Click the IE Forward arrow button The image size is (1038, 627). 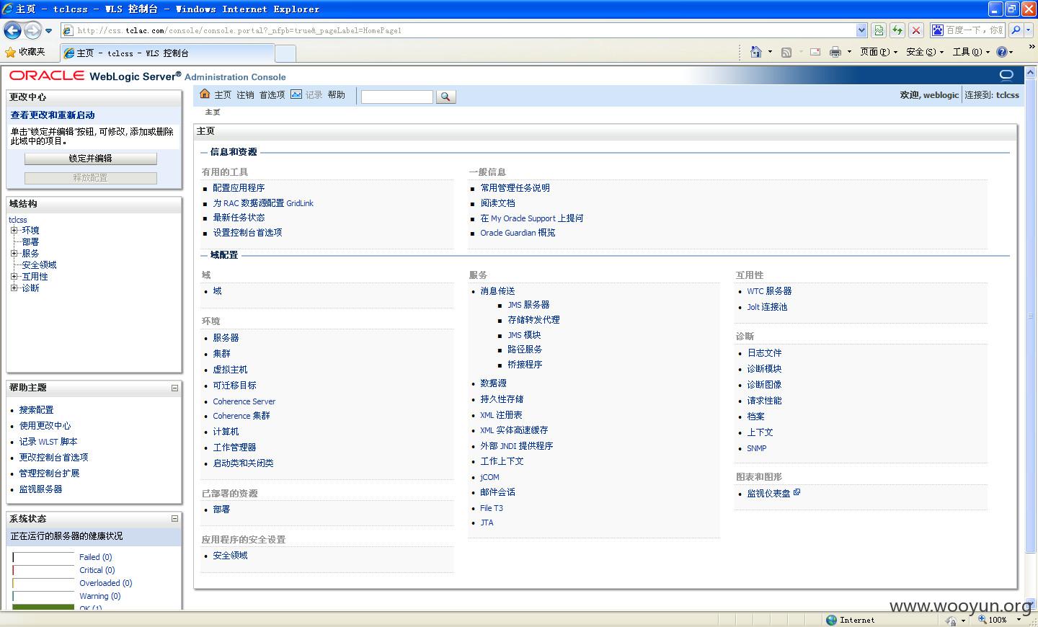click(x=32, y=30)
